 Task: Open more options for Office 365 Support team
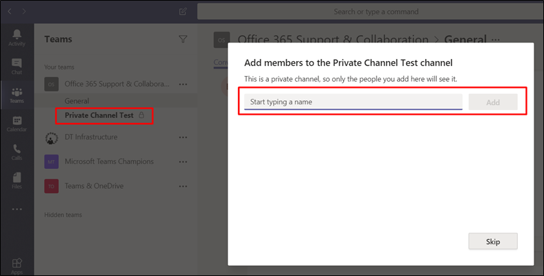click(183, 84)
